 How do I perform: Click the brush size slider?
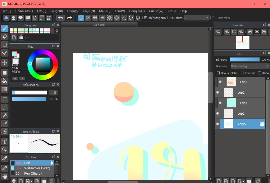[29, 93]
